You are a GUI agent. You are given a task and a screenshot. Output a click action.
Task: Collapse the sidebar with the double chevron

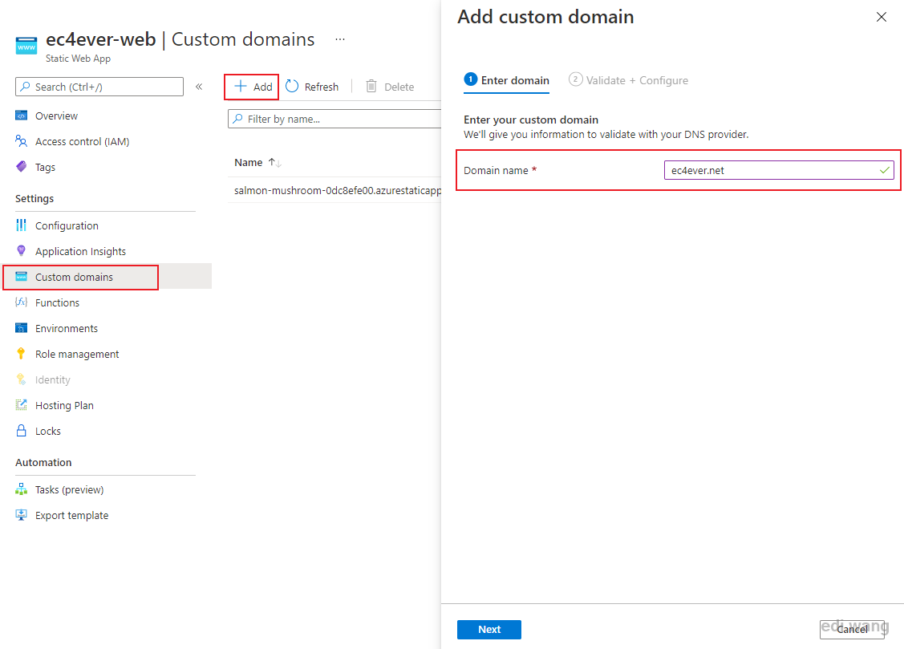[199, 87]
